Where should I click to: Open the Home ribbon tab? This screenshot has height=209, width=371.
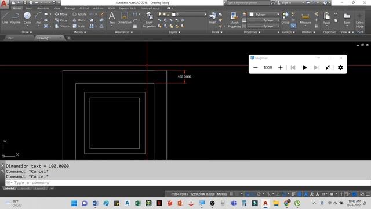point(17,8)
